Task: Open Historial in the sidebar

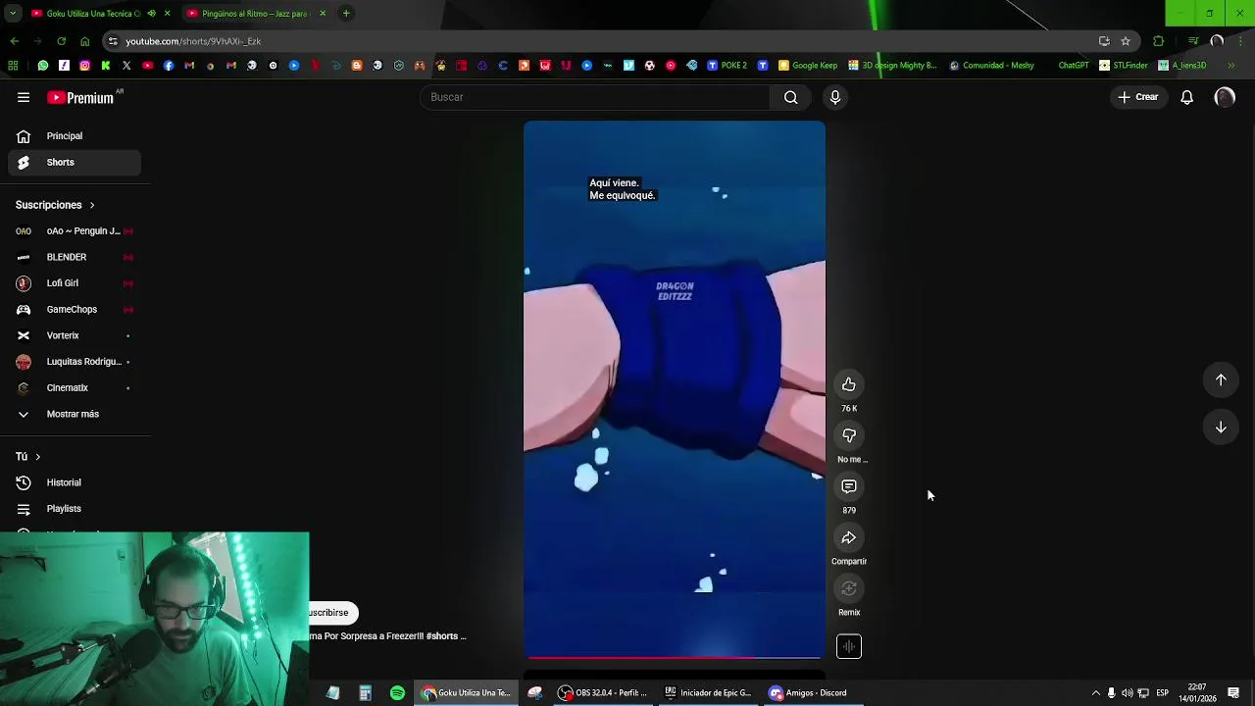Action: click(x=75, y=482)
